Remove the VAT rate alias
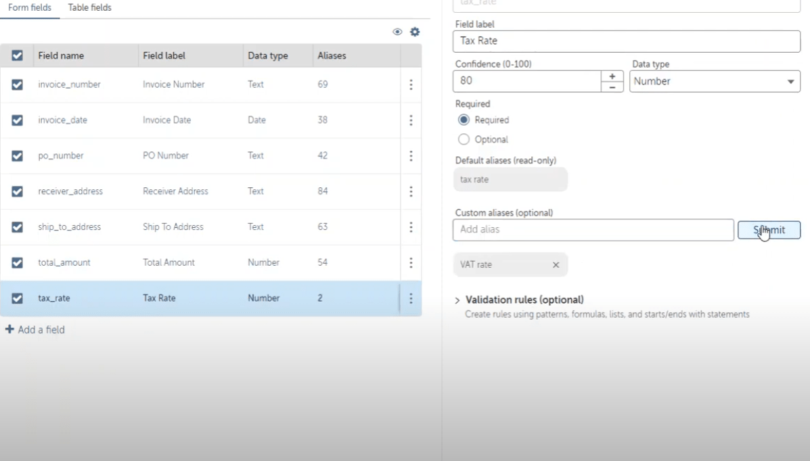 click(x=556, y=265)
